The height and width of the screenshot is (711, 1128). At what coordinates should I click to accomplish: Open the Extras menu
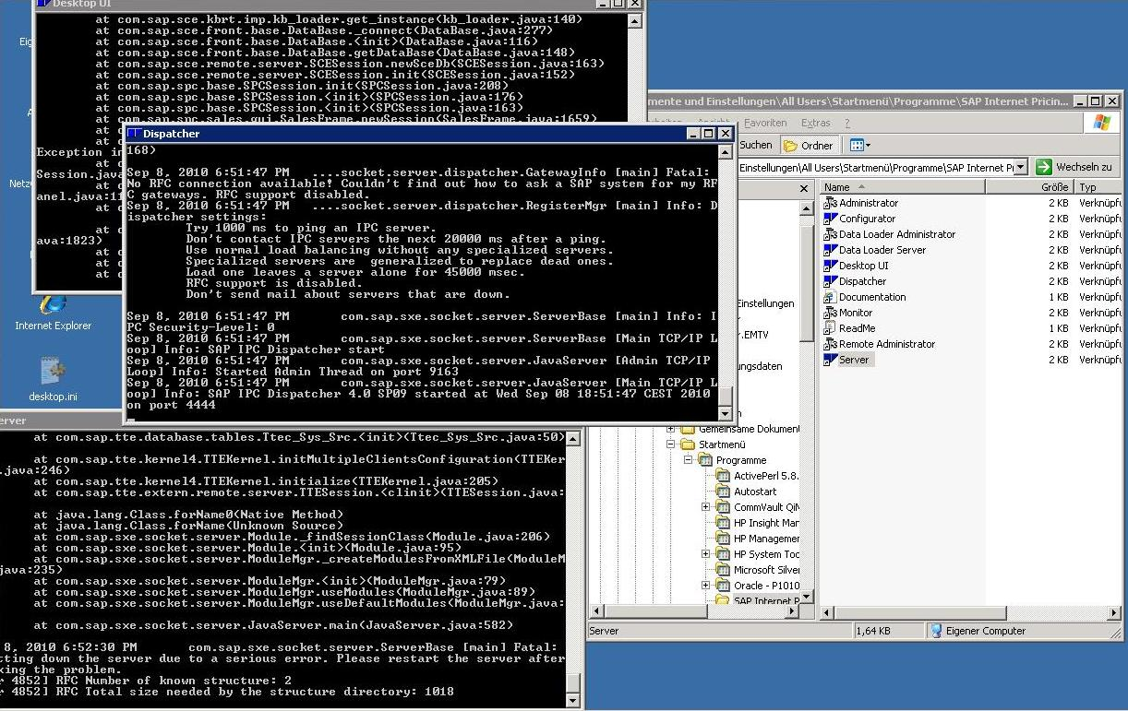(x=815, y=123)
